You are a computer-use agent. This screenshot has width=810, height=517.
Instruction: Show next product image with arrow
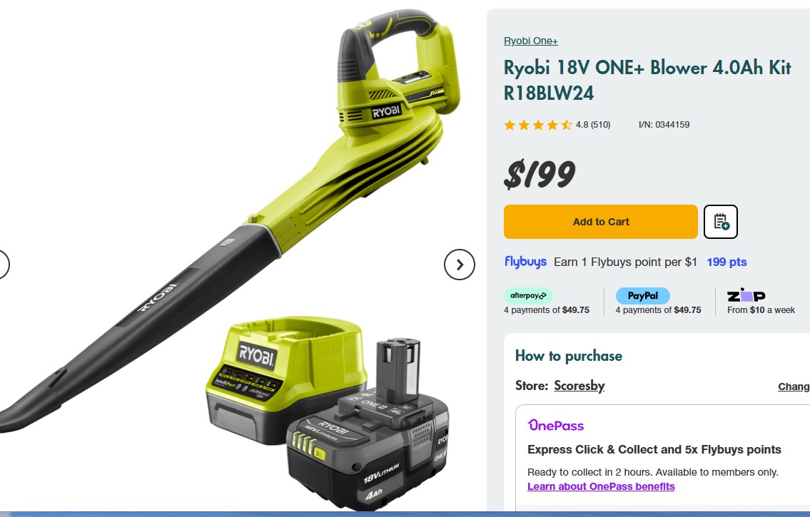coord(460,265)
